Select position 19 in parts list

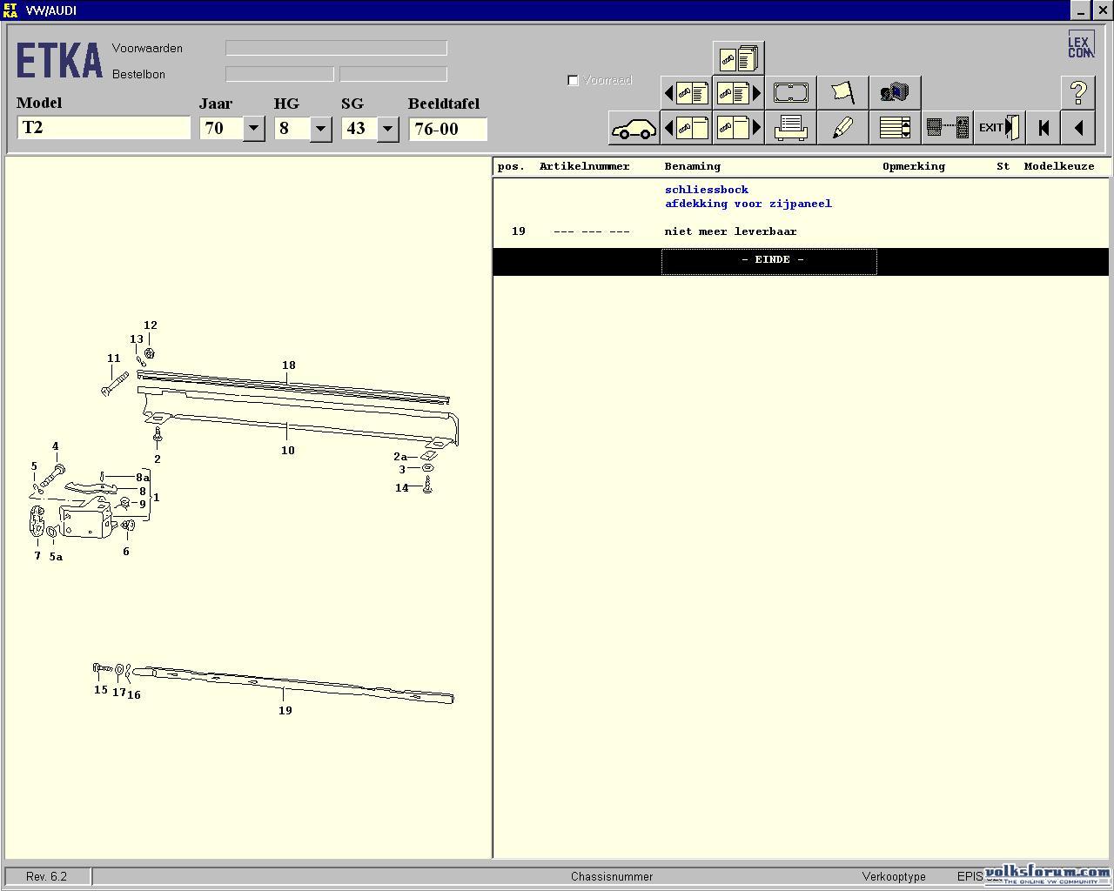click(x=519, y=231)
